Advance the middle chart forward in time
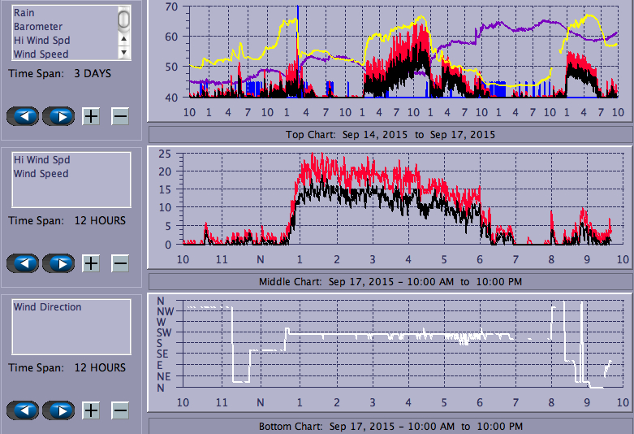Viewport: 634px width, 434px height. (58, 263)
